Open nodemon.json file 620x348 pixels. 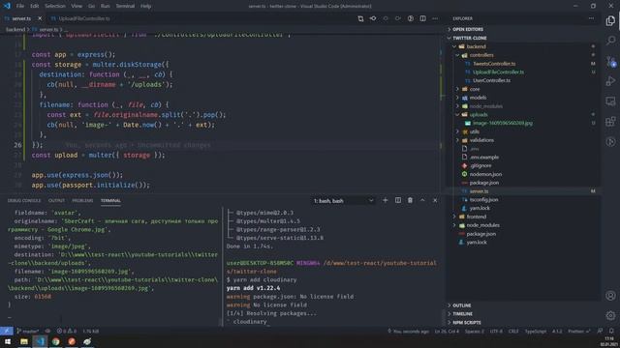click(x=485, y=174)
